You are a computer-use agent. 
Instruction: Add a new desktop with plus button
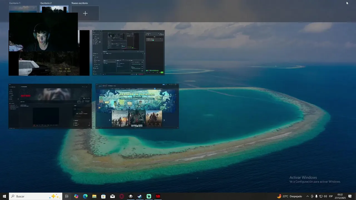85,13
